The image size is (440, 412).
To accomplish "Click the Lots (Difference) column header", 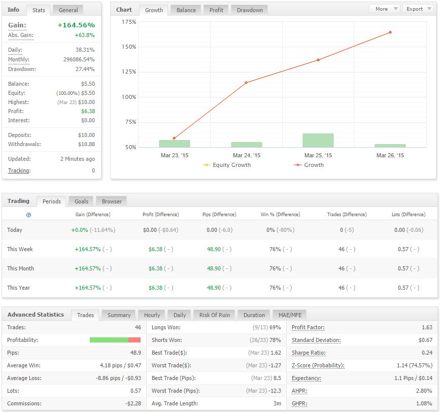I will (409, 215).
